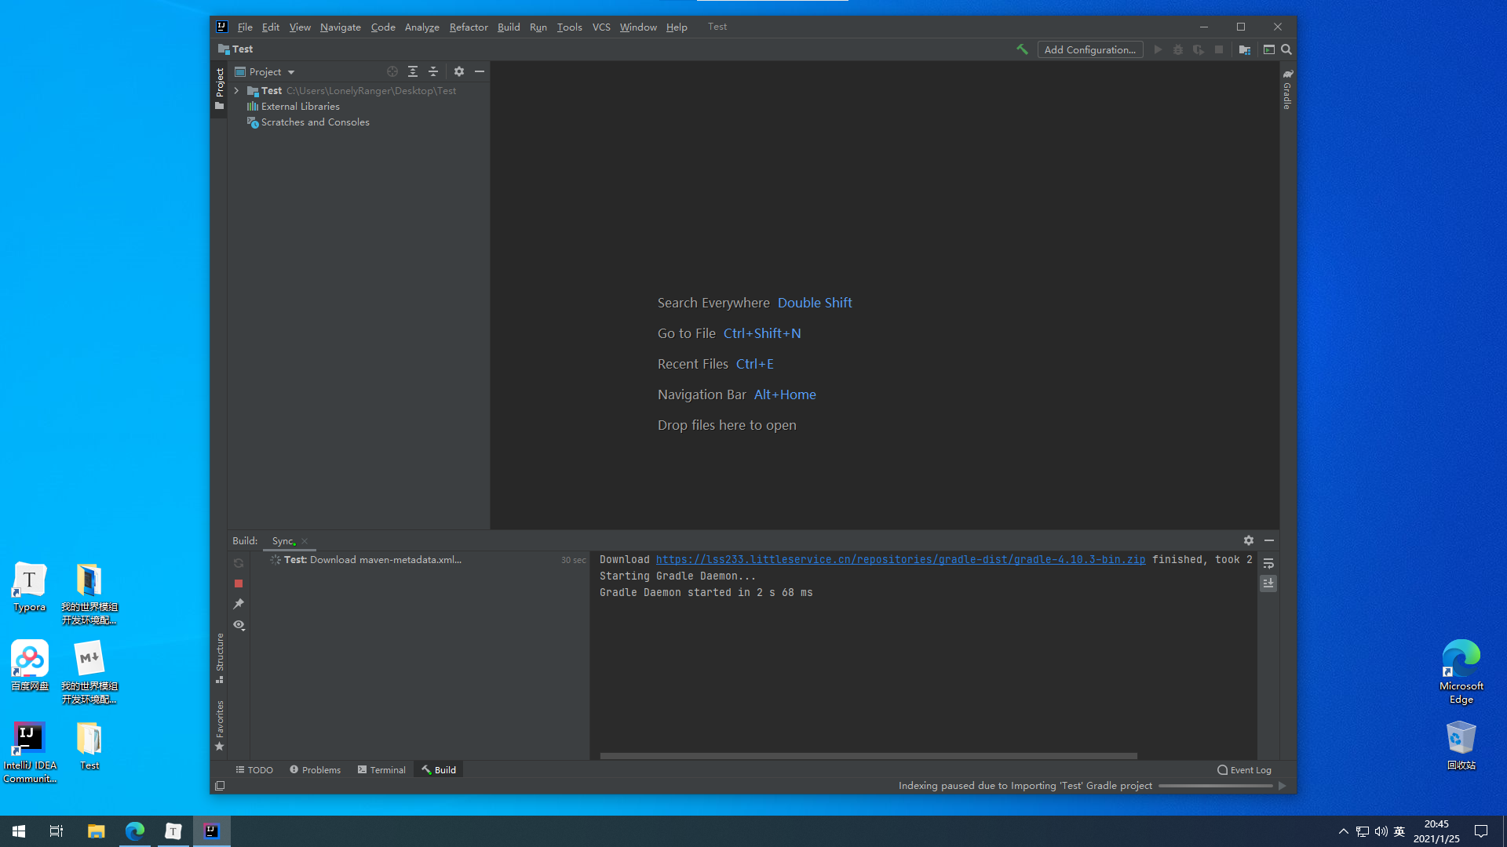Open the Refactor menu
The image size is (1507, 847).
point(468,27)
